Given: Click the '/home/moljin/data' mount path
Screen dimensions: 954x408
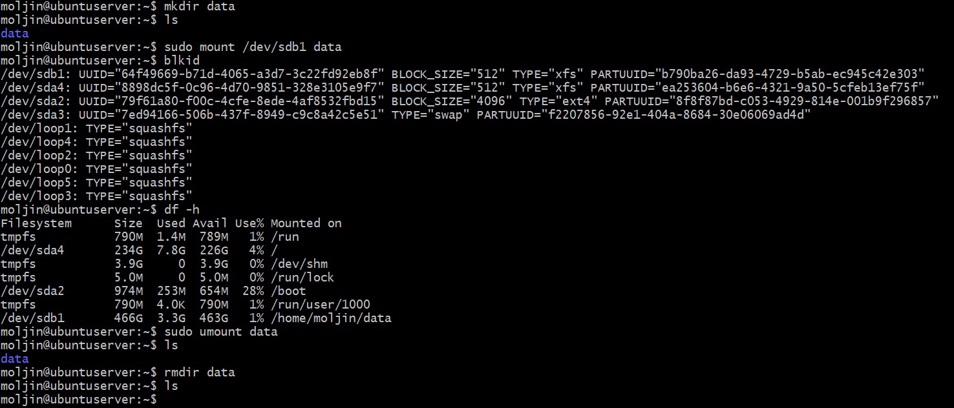Looking at the screenshot, I should tap(330, 318).
